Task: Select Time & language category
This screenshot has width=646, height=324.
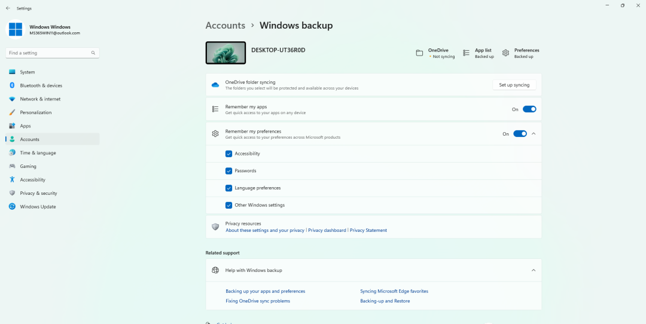Action: point(53,153)
